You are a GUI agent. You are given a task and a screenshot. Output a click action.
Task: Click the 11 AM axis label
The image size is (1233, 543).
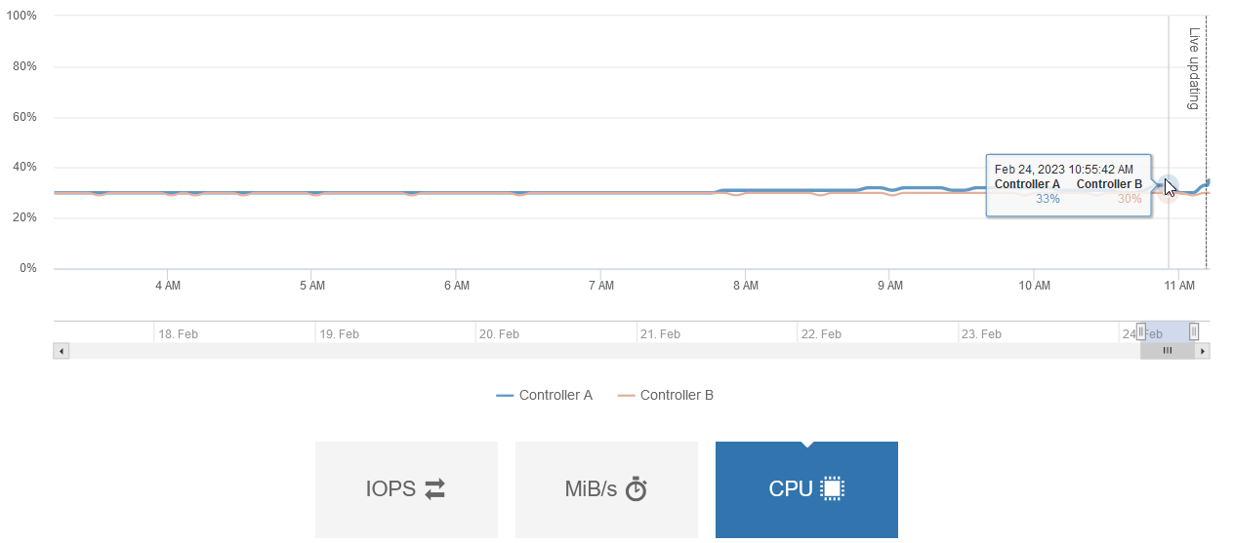pyautogui.click(x=1179, y=287)
